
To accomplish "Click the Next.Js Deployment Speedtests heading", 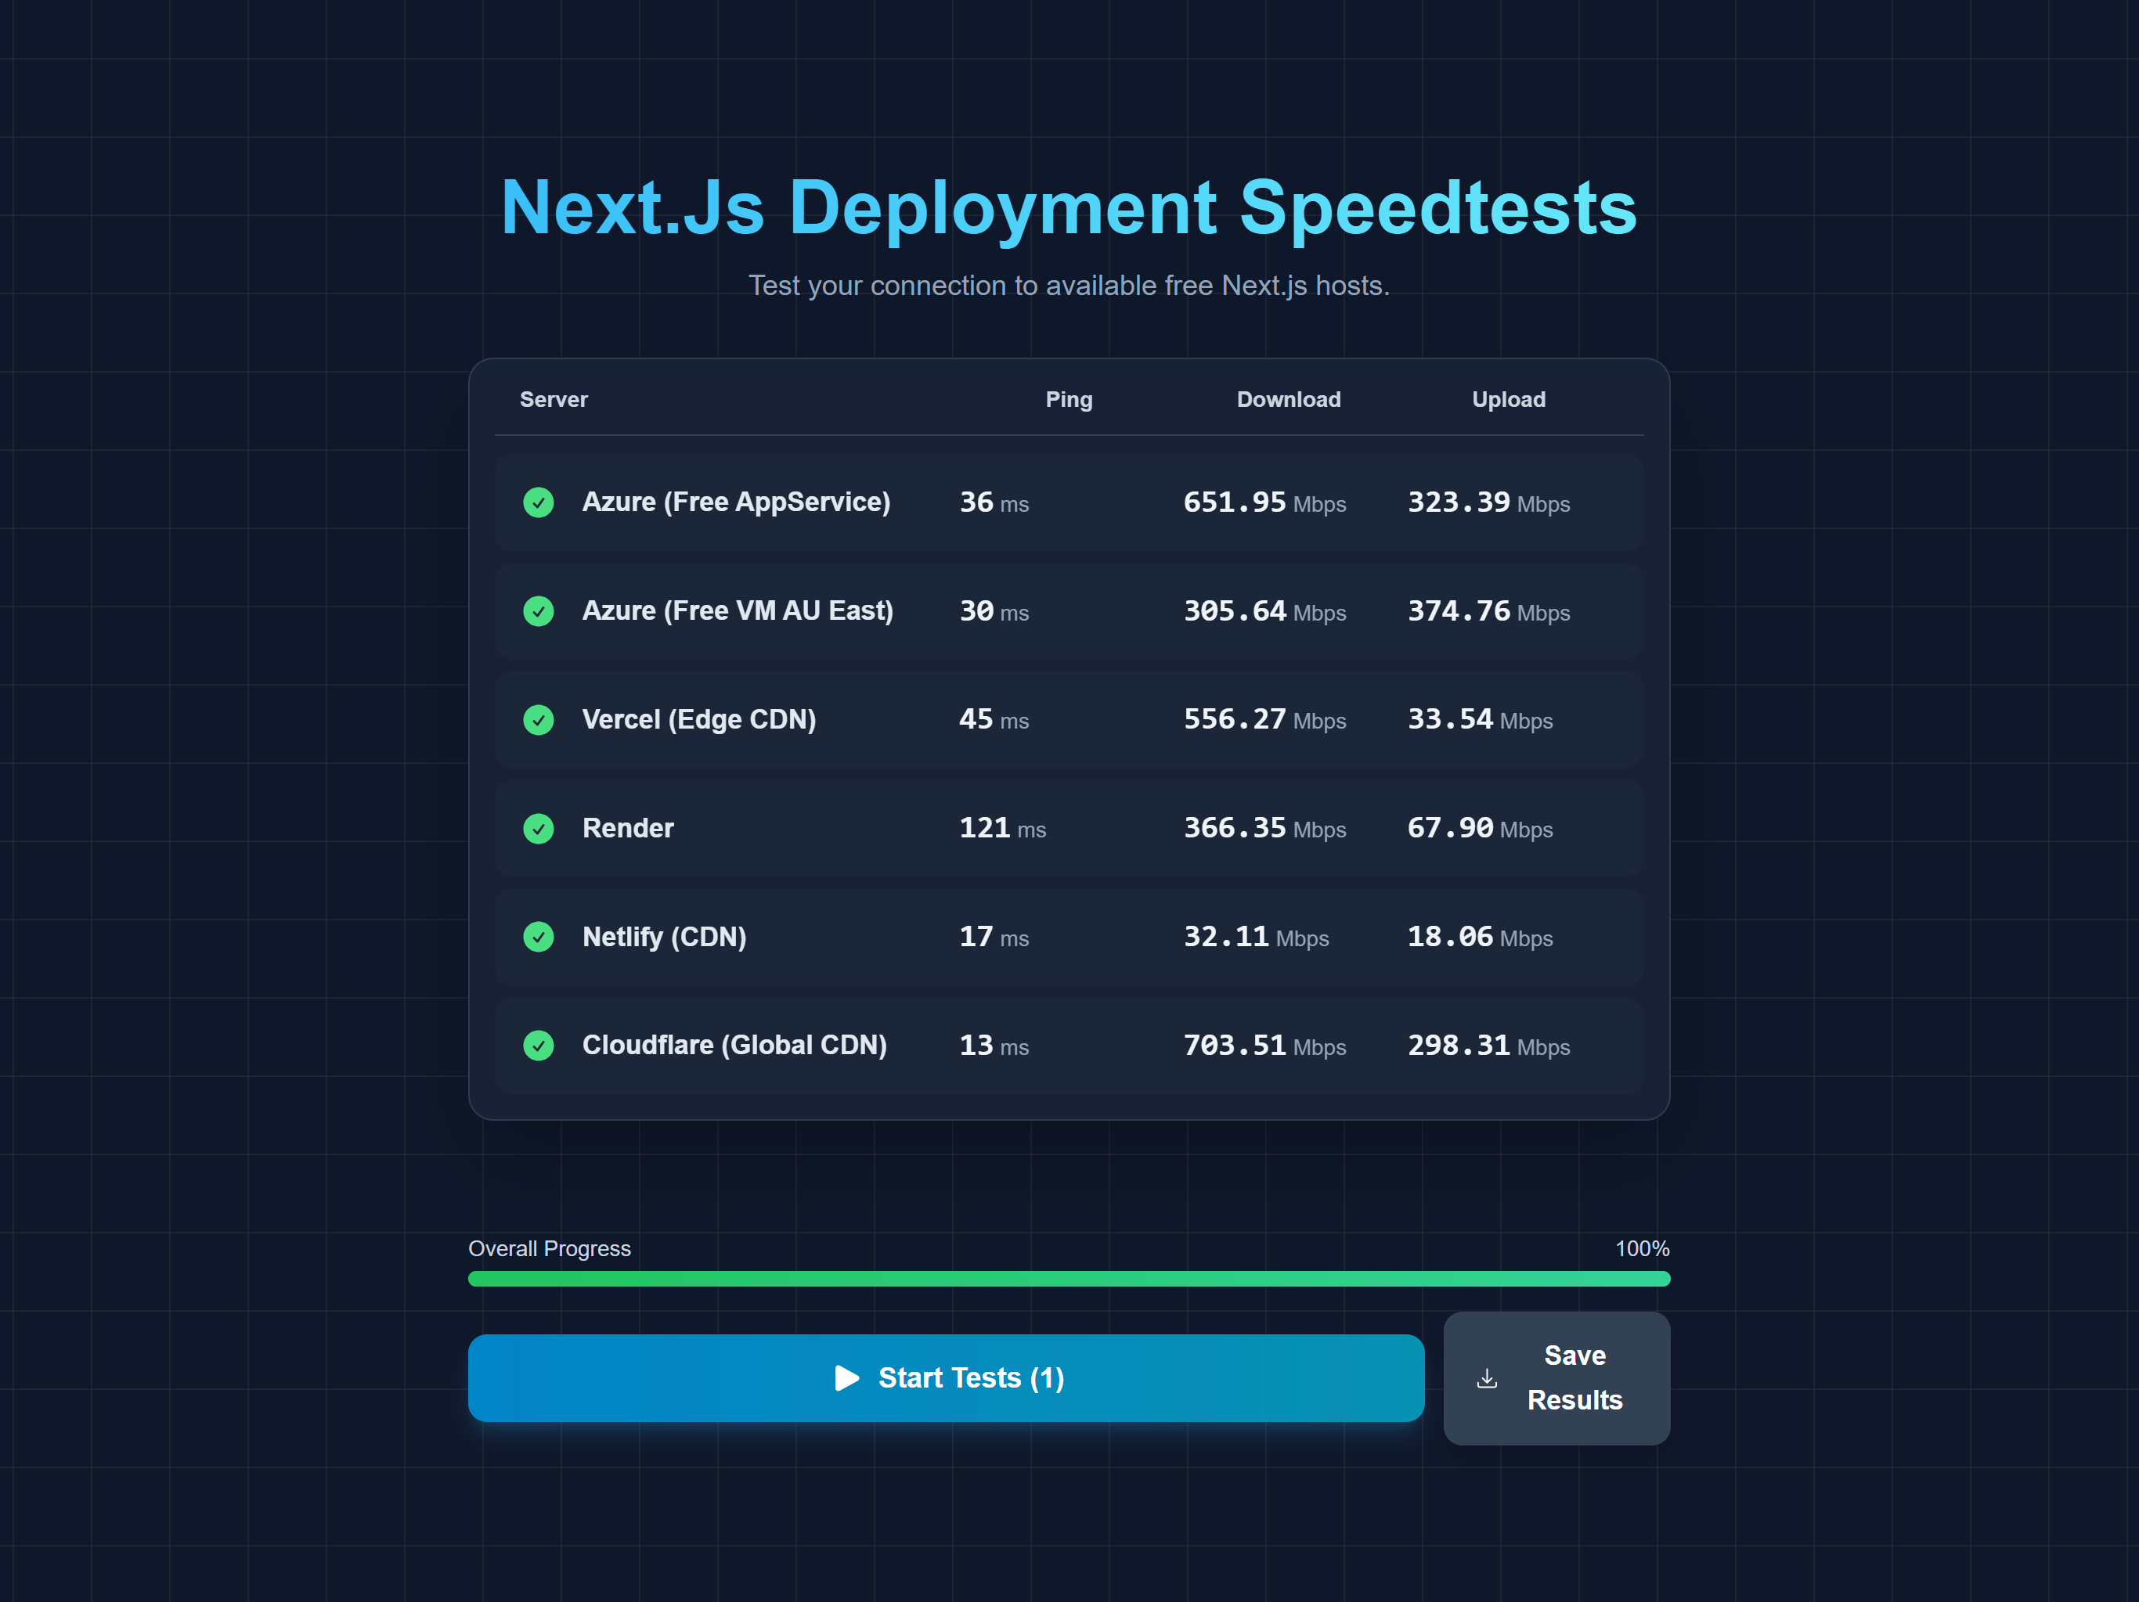I will (1069, 208).
